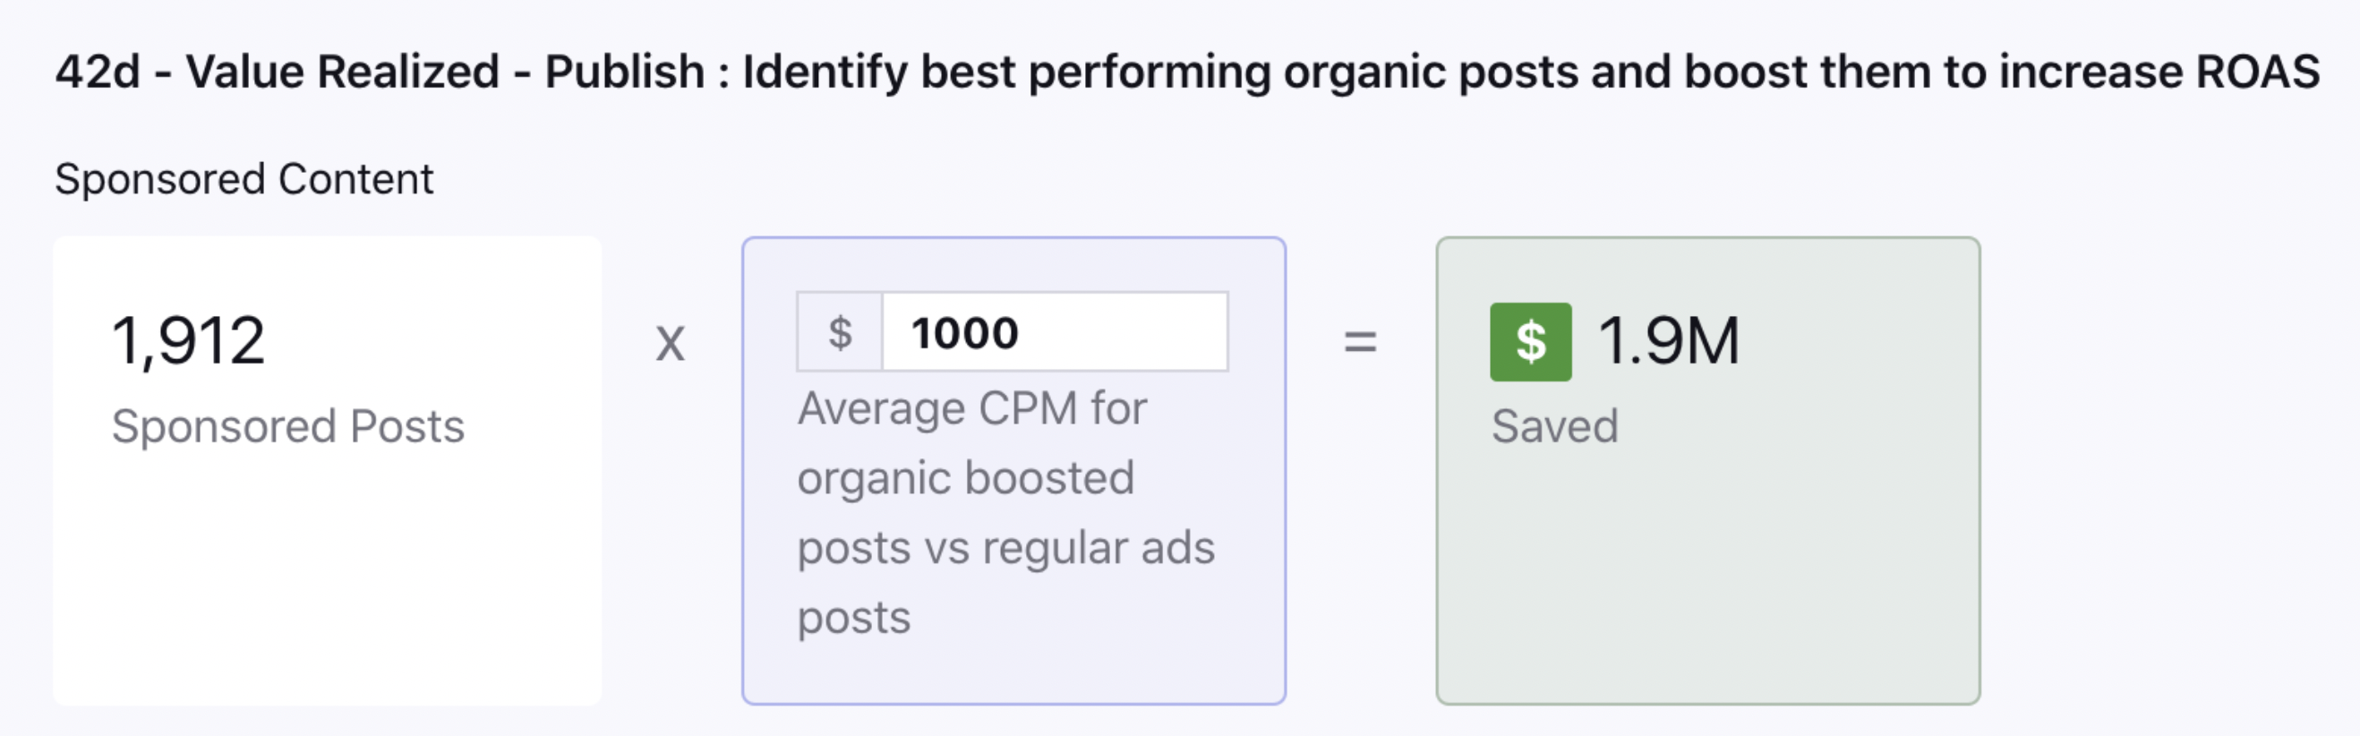Screen dimensions: 2360x736
Task: Click 'posts vs regular ads' description line
Action: 1006,548
